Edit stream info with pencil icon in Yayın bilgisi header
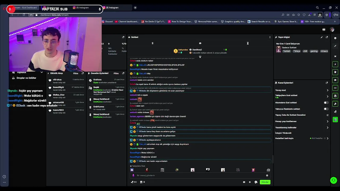Screen dimensions: 340x191 click(322, 37)
